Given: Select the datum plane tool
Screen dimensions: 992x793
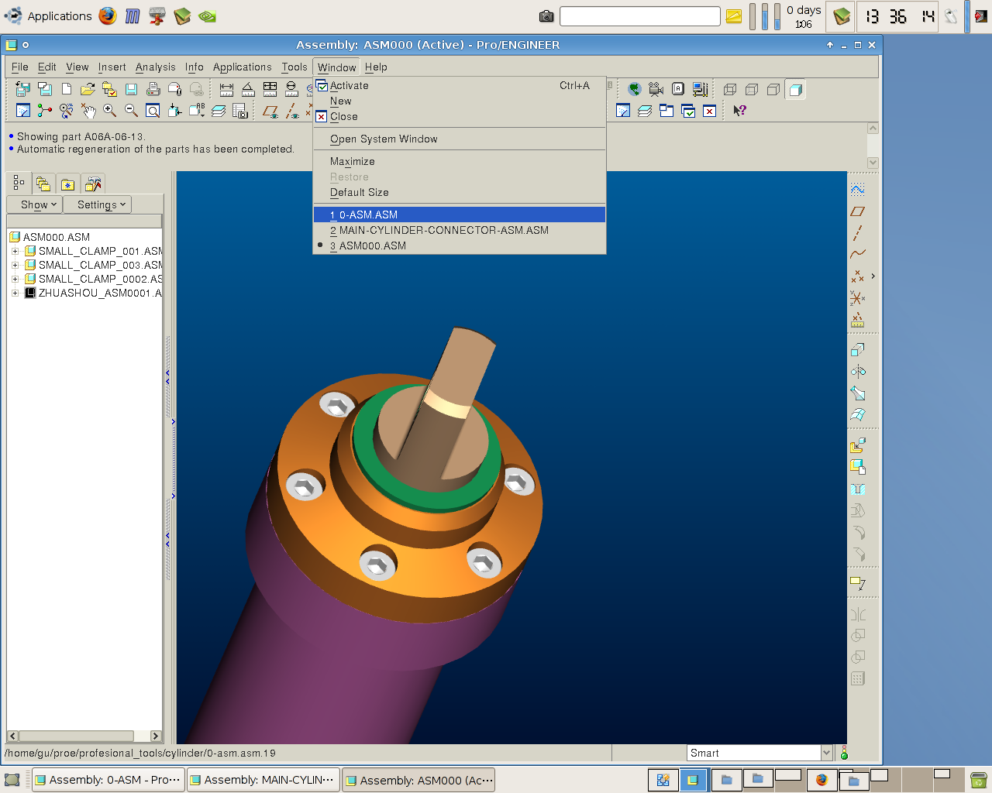Looking at the screenshot, I should click(x=857, y=211).
